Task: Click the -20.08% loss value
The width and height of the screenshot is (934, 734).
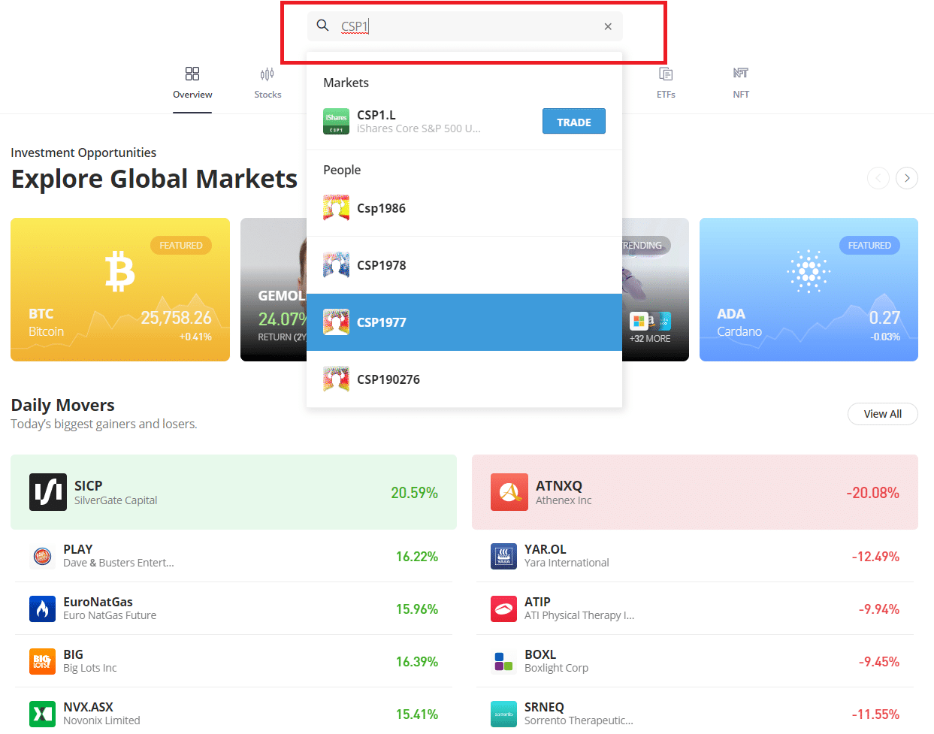Action: (x=872, y=493)
